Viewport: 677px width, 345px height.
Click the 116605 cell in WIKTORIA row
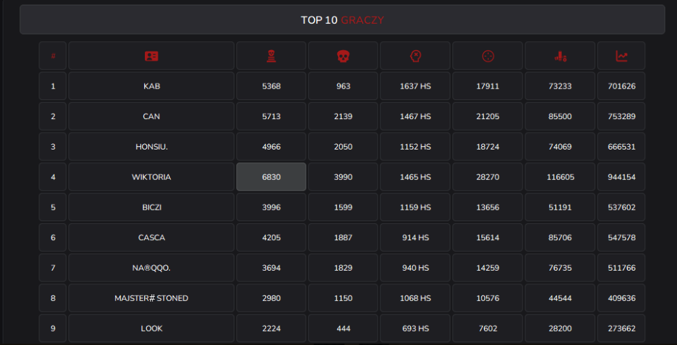point(560,177)
